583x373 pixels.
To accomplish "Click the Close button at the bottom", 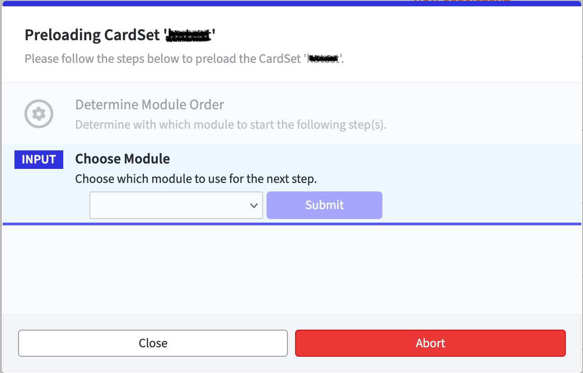I will click(x=153, y=343).
